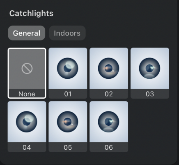Switch to the Indoors catchlights tab
Viewport: 179px width, 165px height.
[x=67, y=33]
